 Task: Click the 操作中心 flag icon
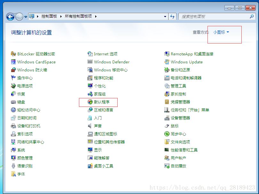[x=13, y=78]
